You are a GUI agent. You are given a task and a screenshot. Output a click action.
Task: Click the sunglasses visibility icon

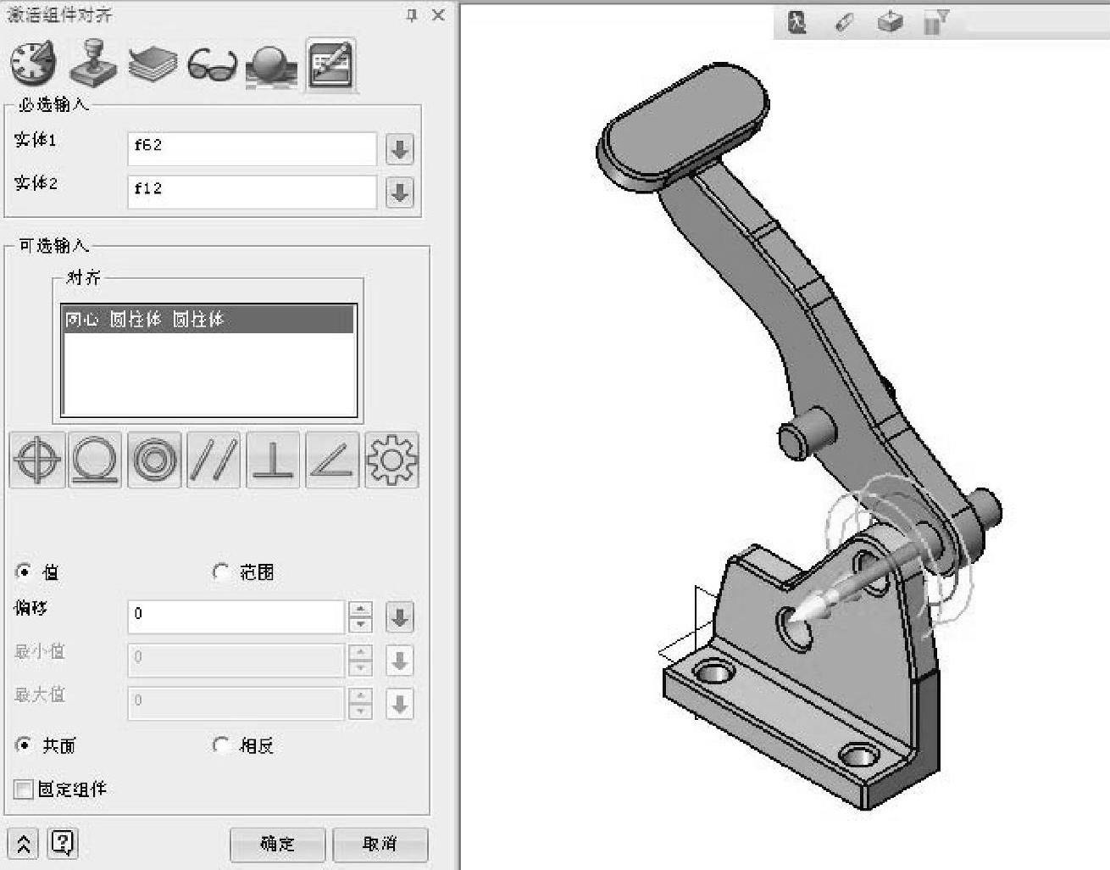point(212,64)
